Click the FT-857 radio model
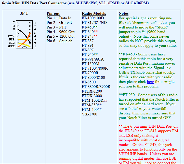 click(88, 41)
